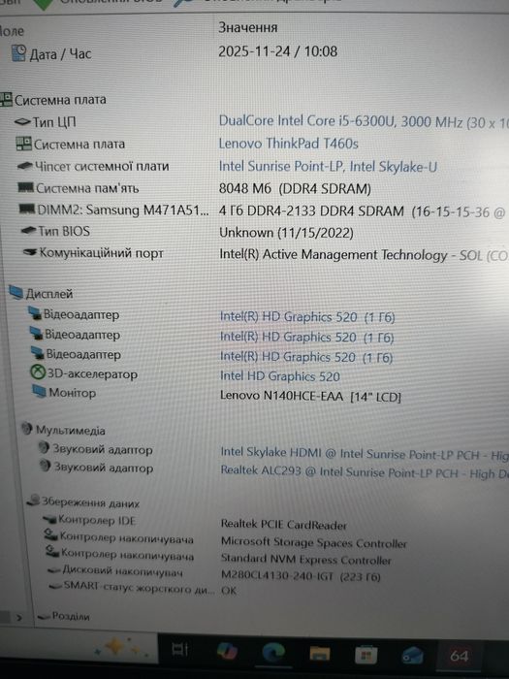Screen dimensions: 509x679
Task: Select the value M280CL4130-240-IGT (223 ГБ)
Action: (x=301, y=576)
